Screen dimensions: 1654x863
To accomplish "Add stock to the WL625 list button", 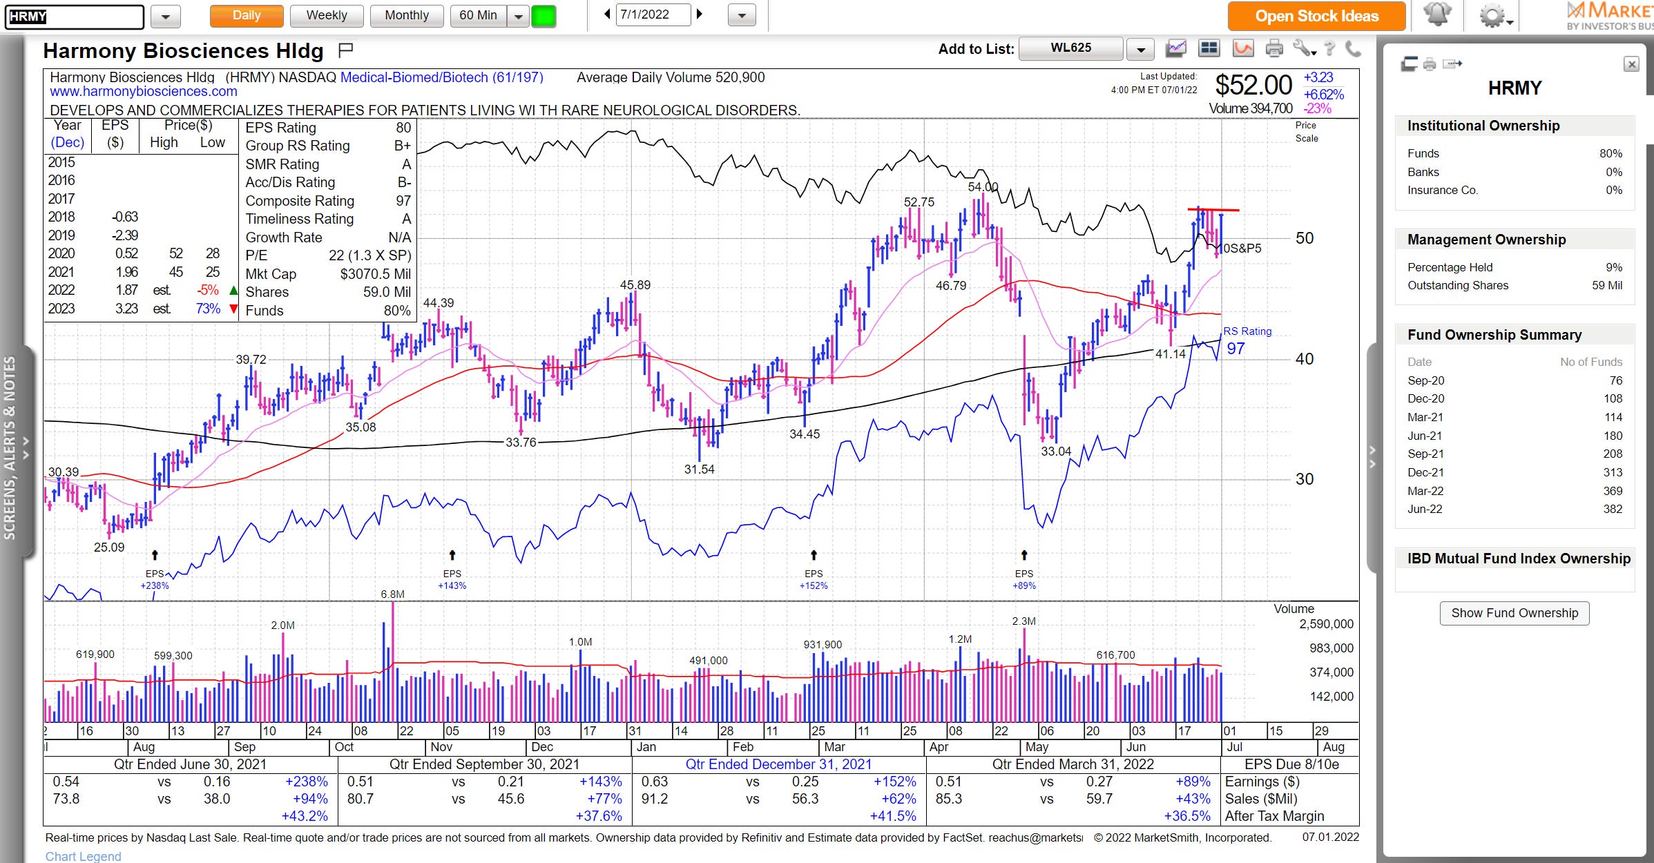I will pyautogui.click(x=1071, y=48).
